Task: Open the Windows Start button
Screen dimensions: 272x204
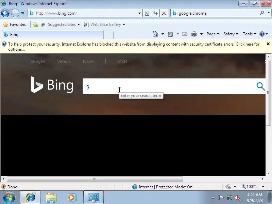Action: click(x=9, y=198)
